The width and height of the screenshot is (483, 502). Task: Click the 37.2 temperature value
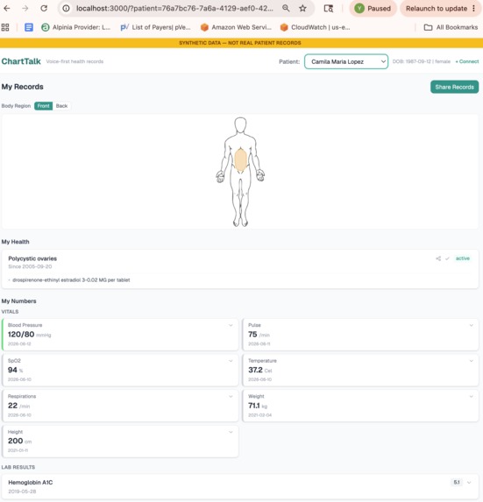click(255, 370)
